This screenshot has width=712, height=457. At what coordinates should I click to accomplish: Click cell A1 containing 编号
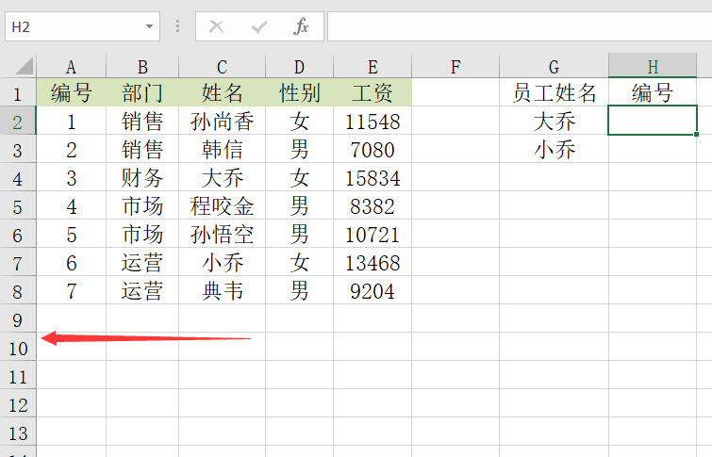pyautogui.click(x=72, y=92)
